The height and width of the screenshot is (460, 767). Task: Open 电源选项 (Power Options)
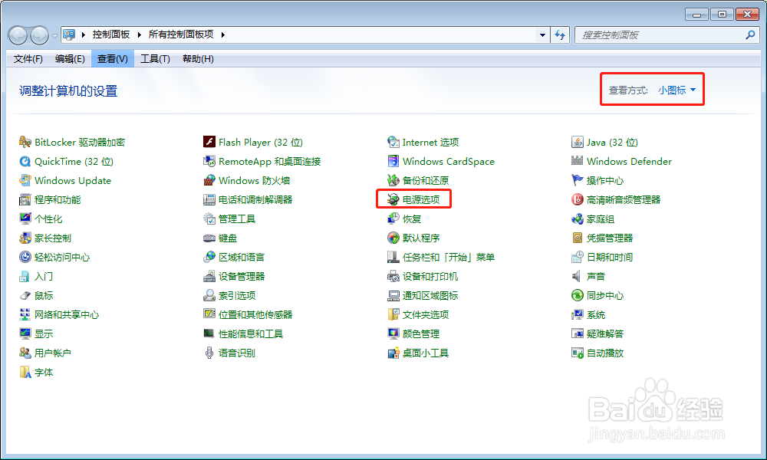coord(420,199)
